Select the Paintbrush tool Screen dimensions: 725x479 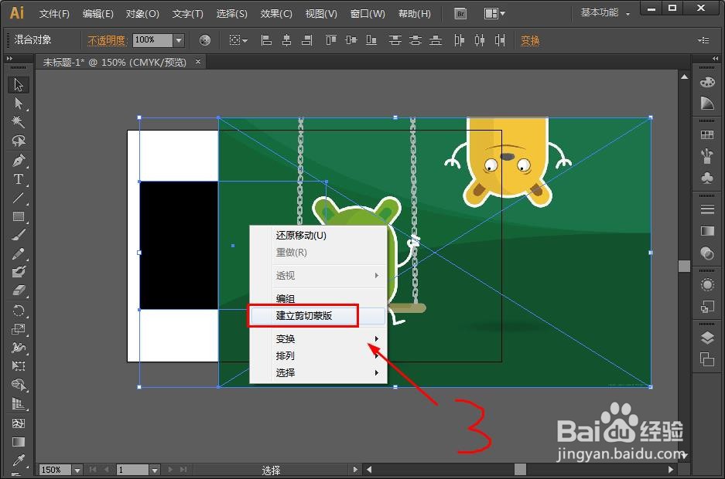point(19,235)
